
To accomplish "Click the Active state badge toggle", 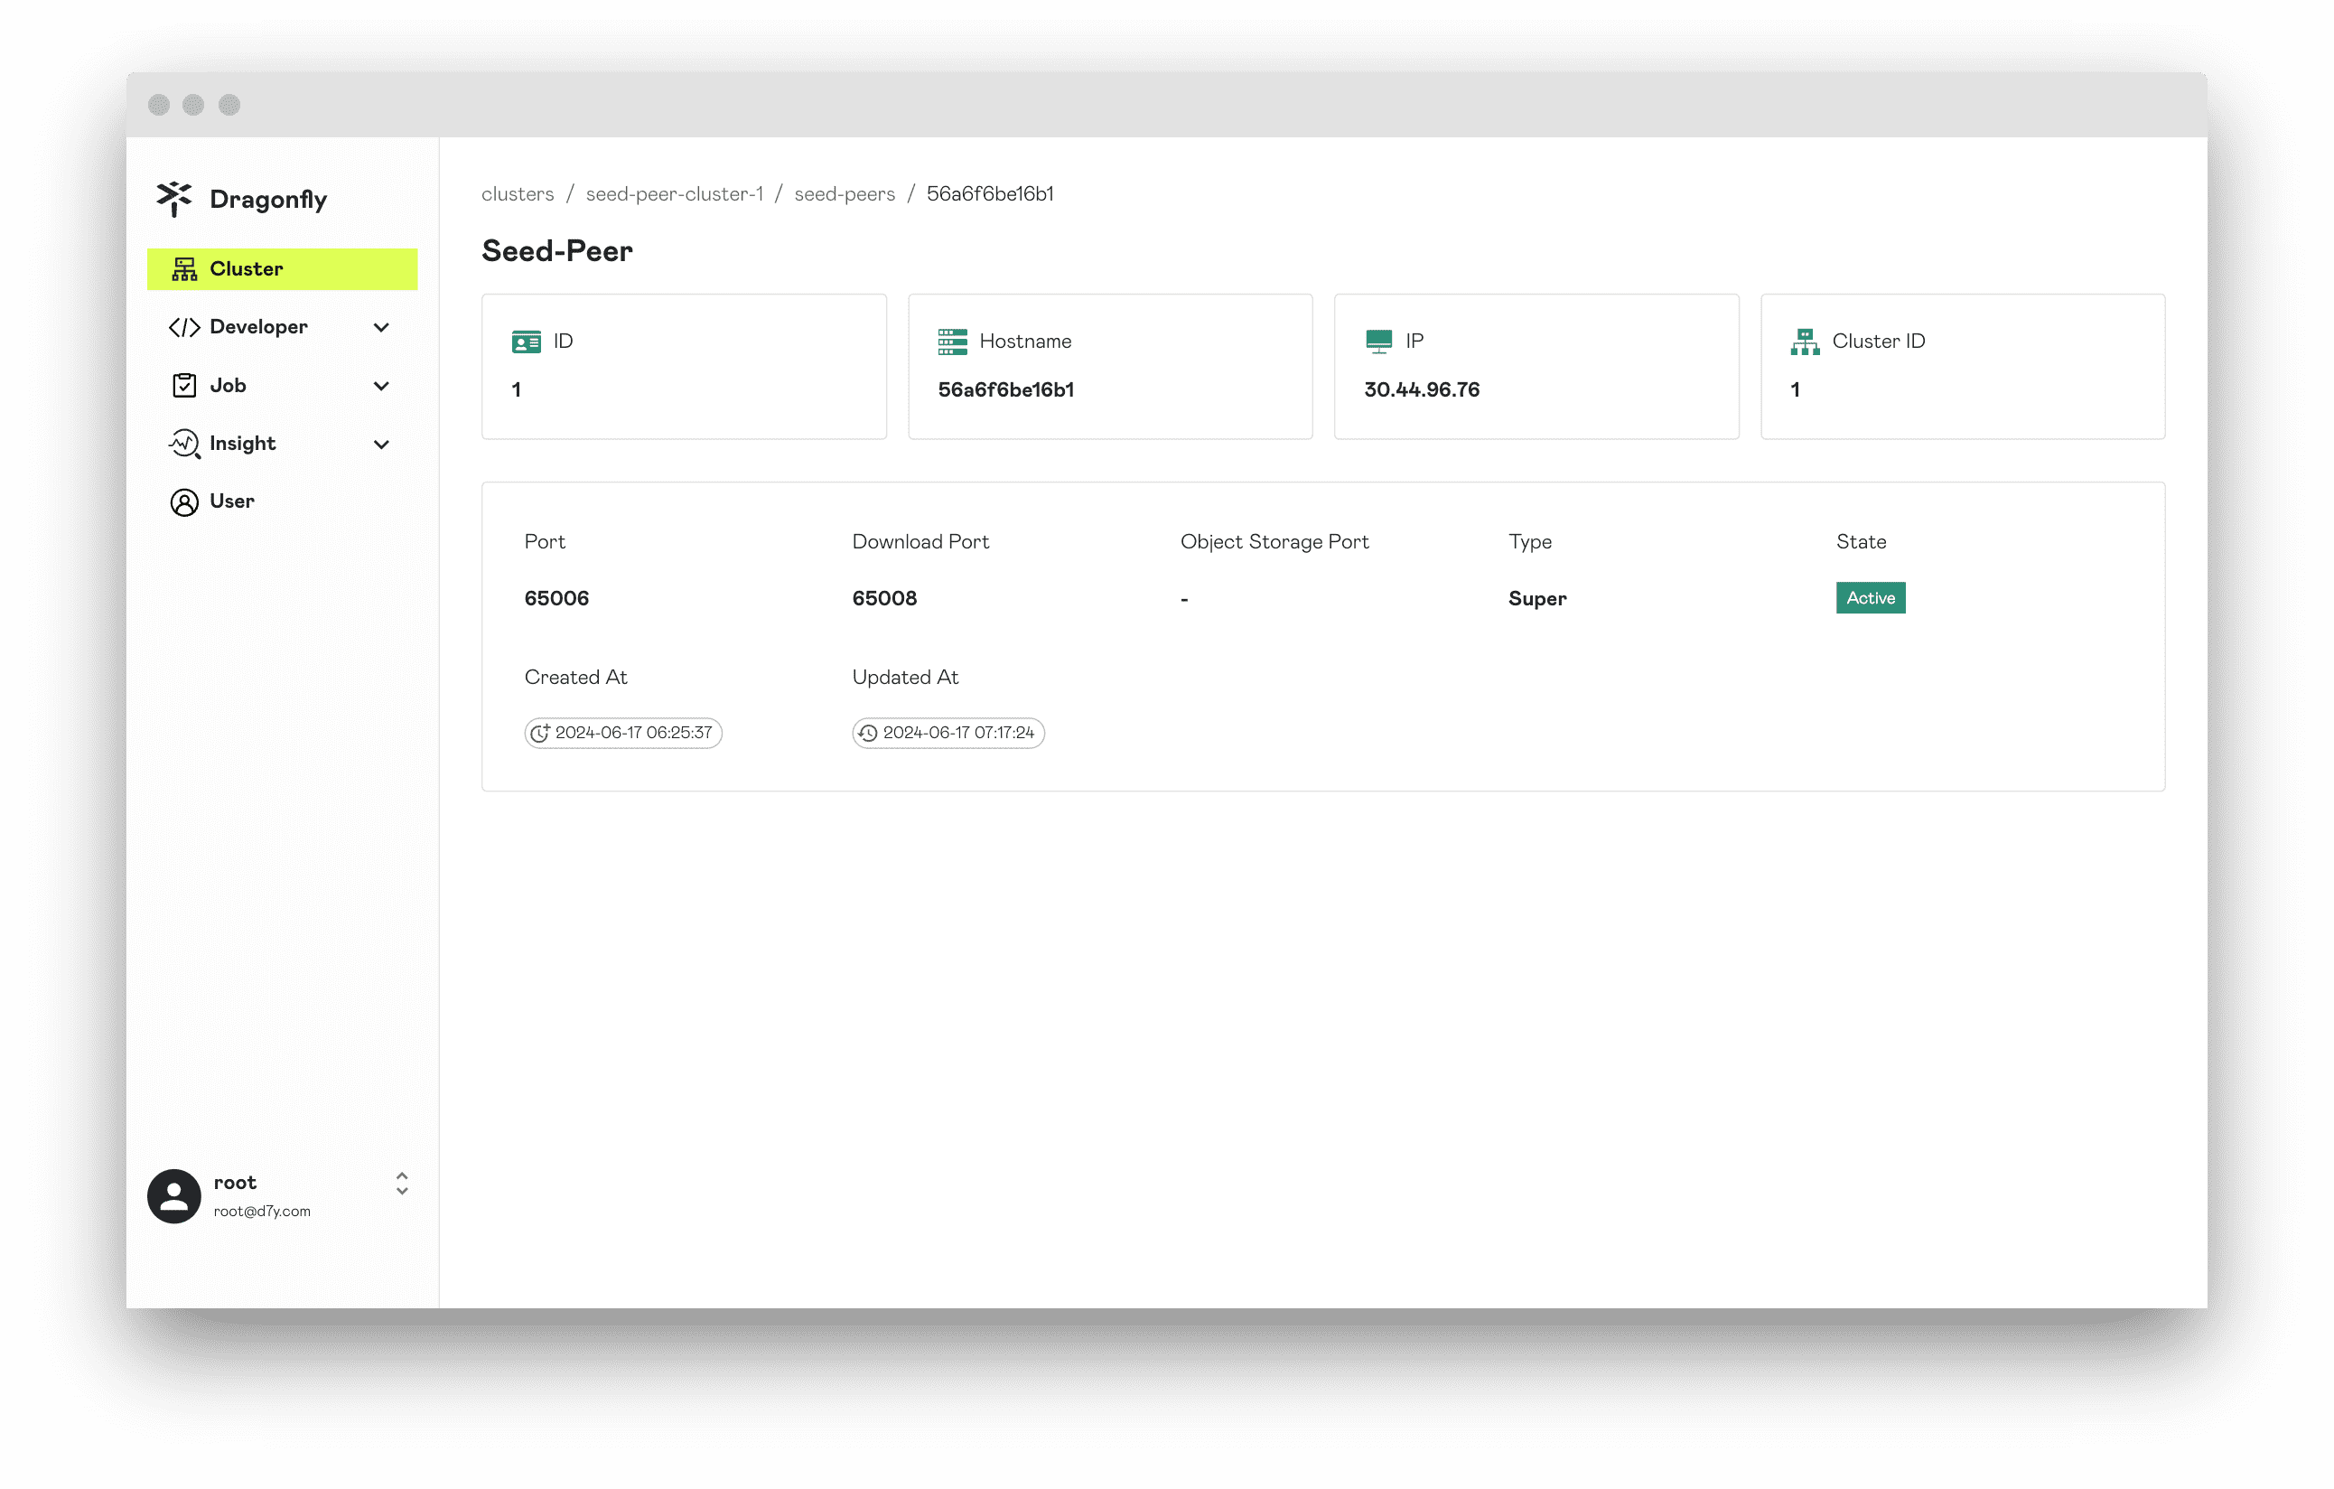I will point(1870,597).
